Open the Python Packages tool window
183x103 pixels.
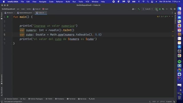pyautogui.click(x=35, y=99)
